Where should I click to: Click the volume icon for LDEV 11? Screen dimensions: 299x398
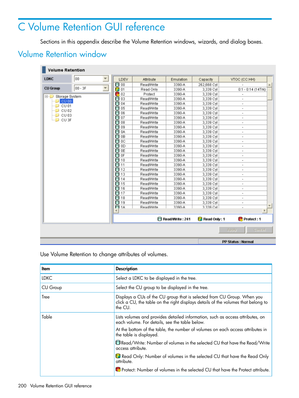[117, 165]
